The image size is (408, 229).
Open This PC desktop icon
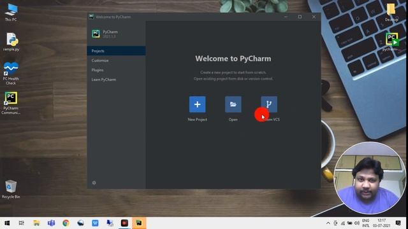point(11,12)
